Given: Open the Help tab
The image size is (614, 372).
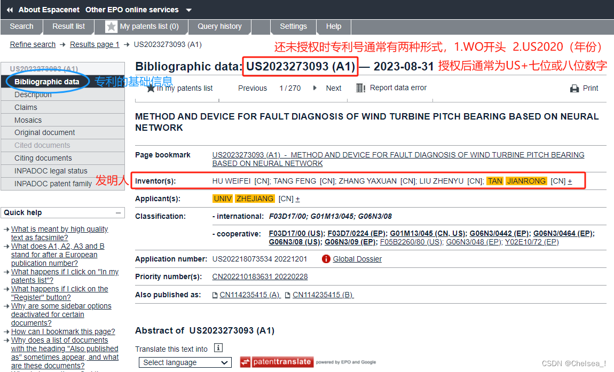Looking at the screenshot, I should tap(334, 26).
